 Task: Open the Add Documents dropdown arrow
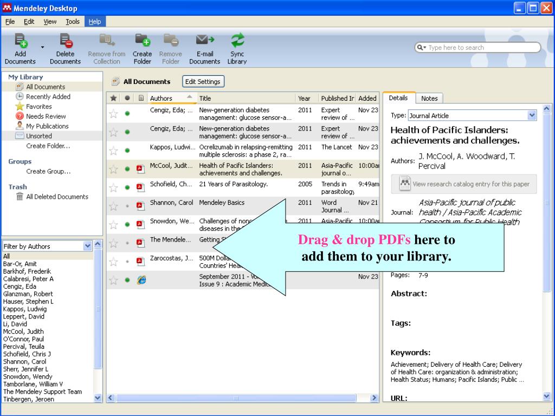(42, 47)
